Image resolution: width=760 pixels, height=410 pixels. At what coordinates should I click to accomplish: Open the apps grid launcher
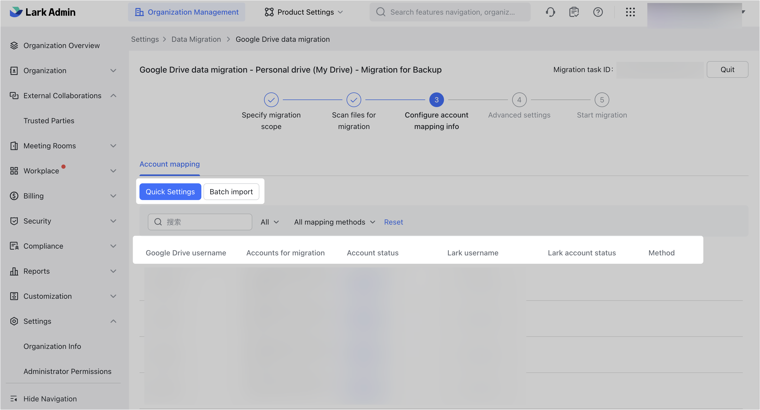(x=630, y=12)
